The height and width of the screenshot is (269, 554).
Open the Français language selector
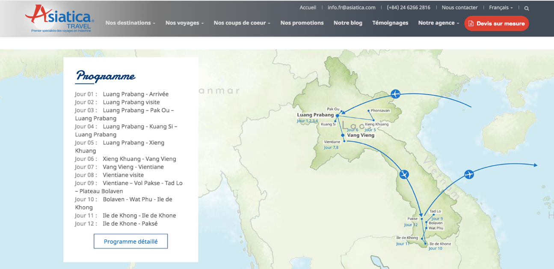(501, 8)
